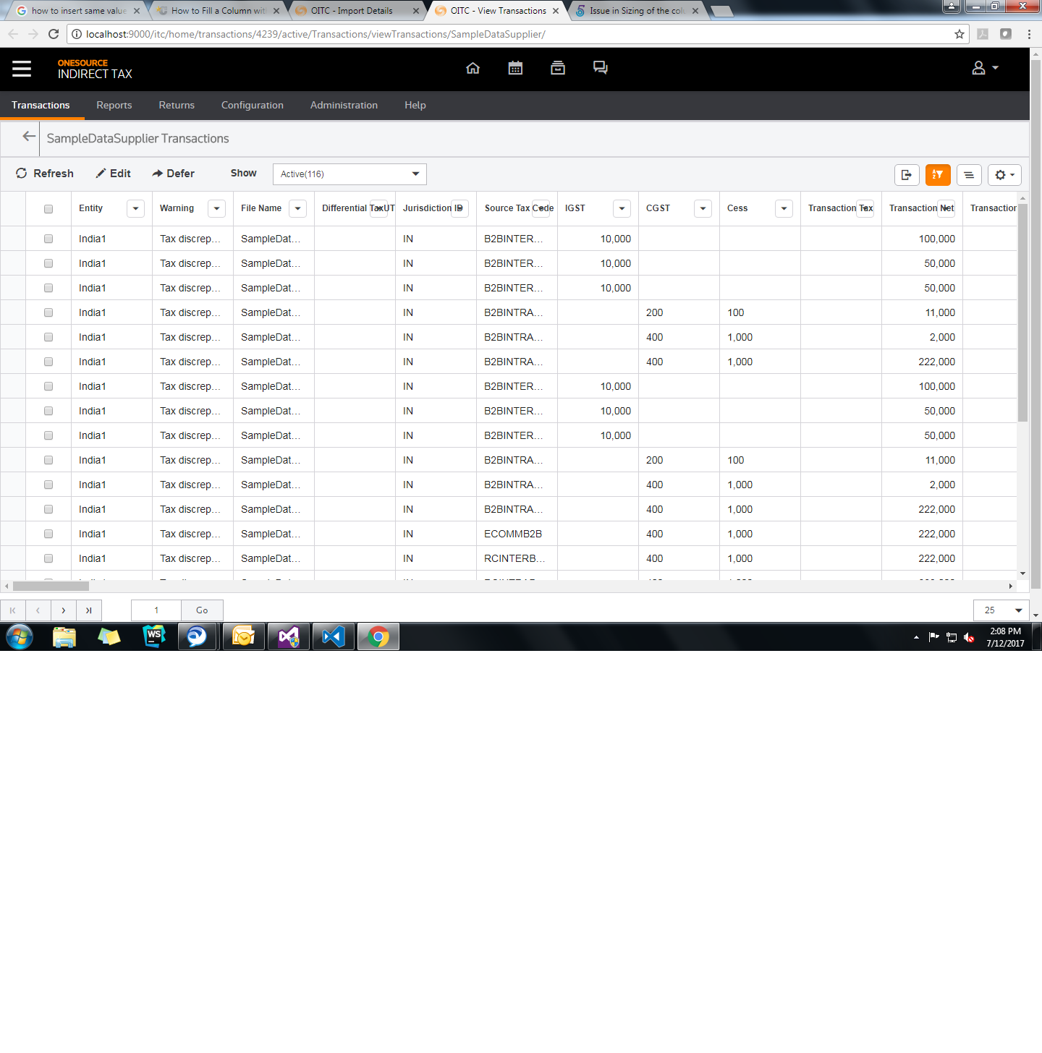Viewport: 1042px width, 1053px height.
Task: Check the first India1 row checkbox
Action: 48,239
